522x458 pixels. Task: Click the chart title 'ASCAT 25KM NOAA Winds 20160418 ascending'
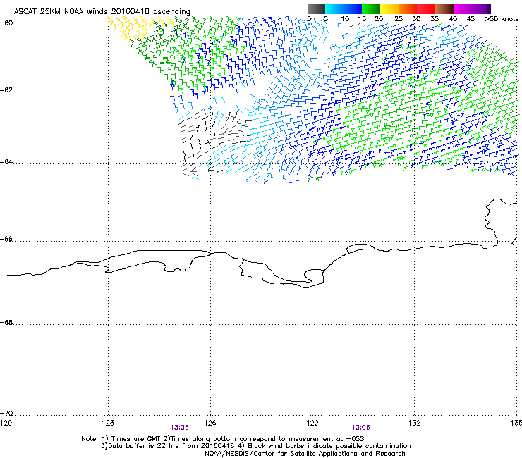(x=102, y=12)
